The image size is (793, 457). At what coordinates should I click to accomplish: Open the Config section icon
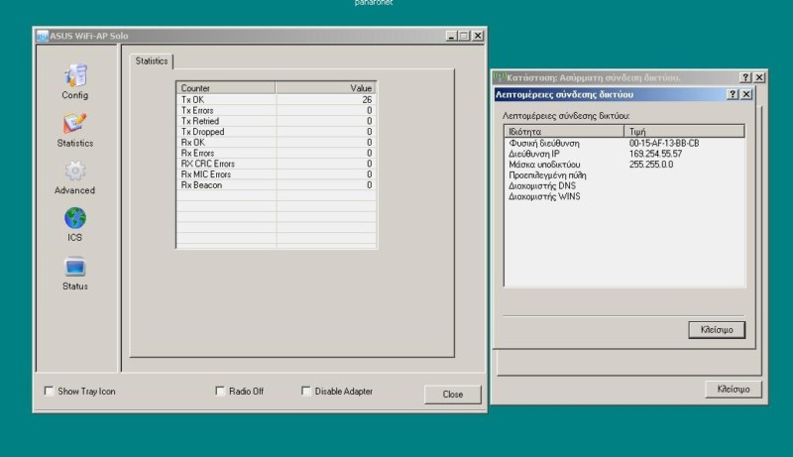[x=75, y=75]
